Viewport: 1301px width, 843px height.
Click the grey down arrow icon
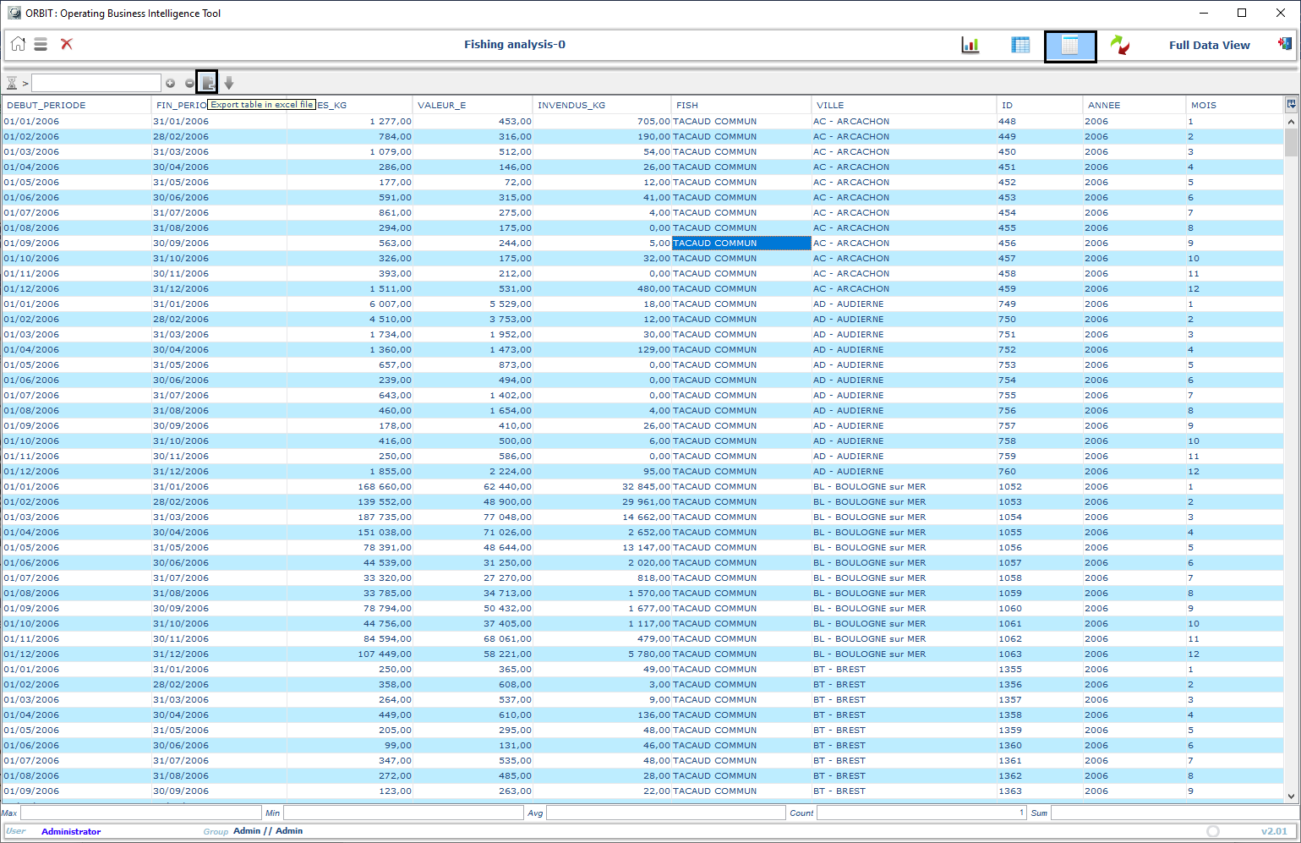click(x=229, y=83)
